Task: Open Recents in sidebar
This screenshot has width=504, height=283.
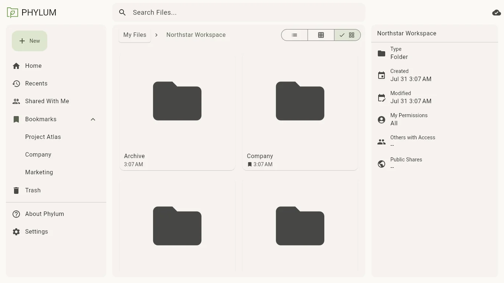Action: point(56,84)
